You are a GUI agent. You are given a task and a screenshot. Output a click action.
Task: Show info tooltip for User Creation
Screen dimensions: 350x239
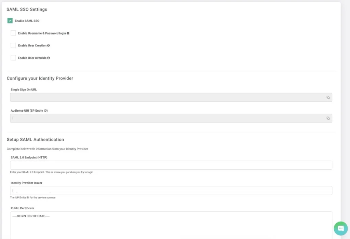point(49,45)
